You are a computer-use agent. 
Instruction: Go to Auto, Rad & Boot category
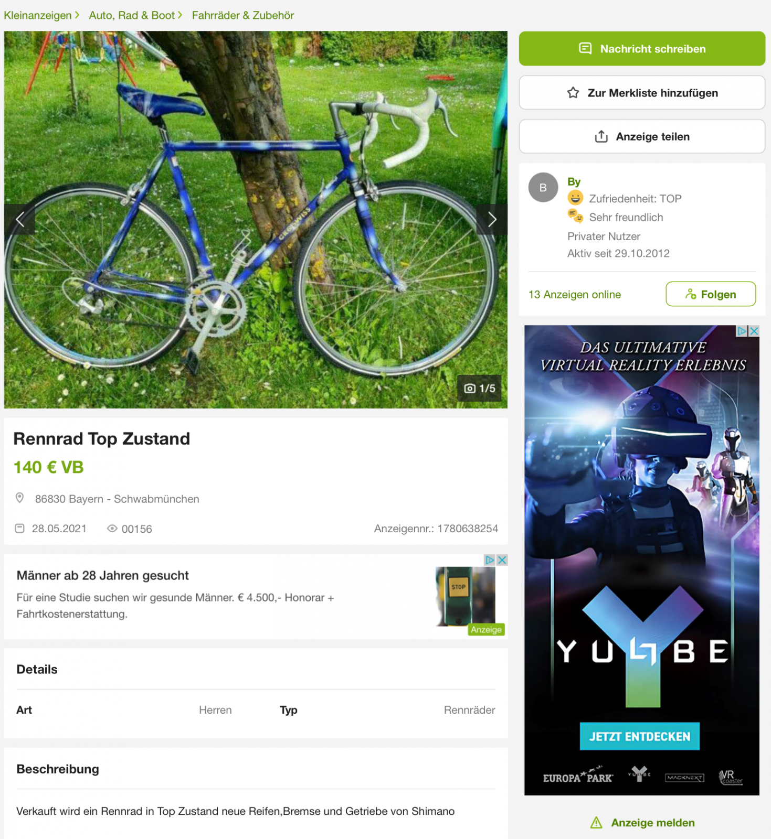click(x=132, y=15)
